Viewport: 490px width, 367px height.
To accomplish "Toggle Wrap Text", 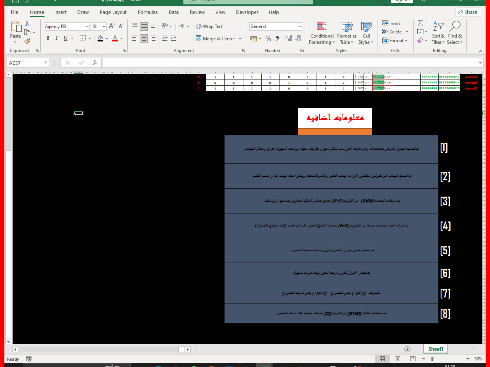I will [209, 26].
